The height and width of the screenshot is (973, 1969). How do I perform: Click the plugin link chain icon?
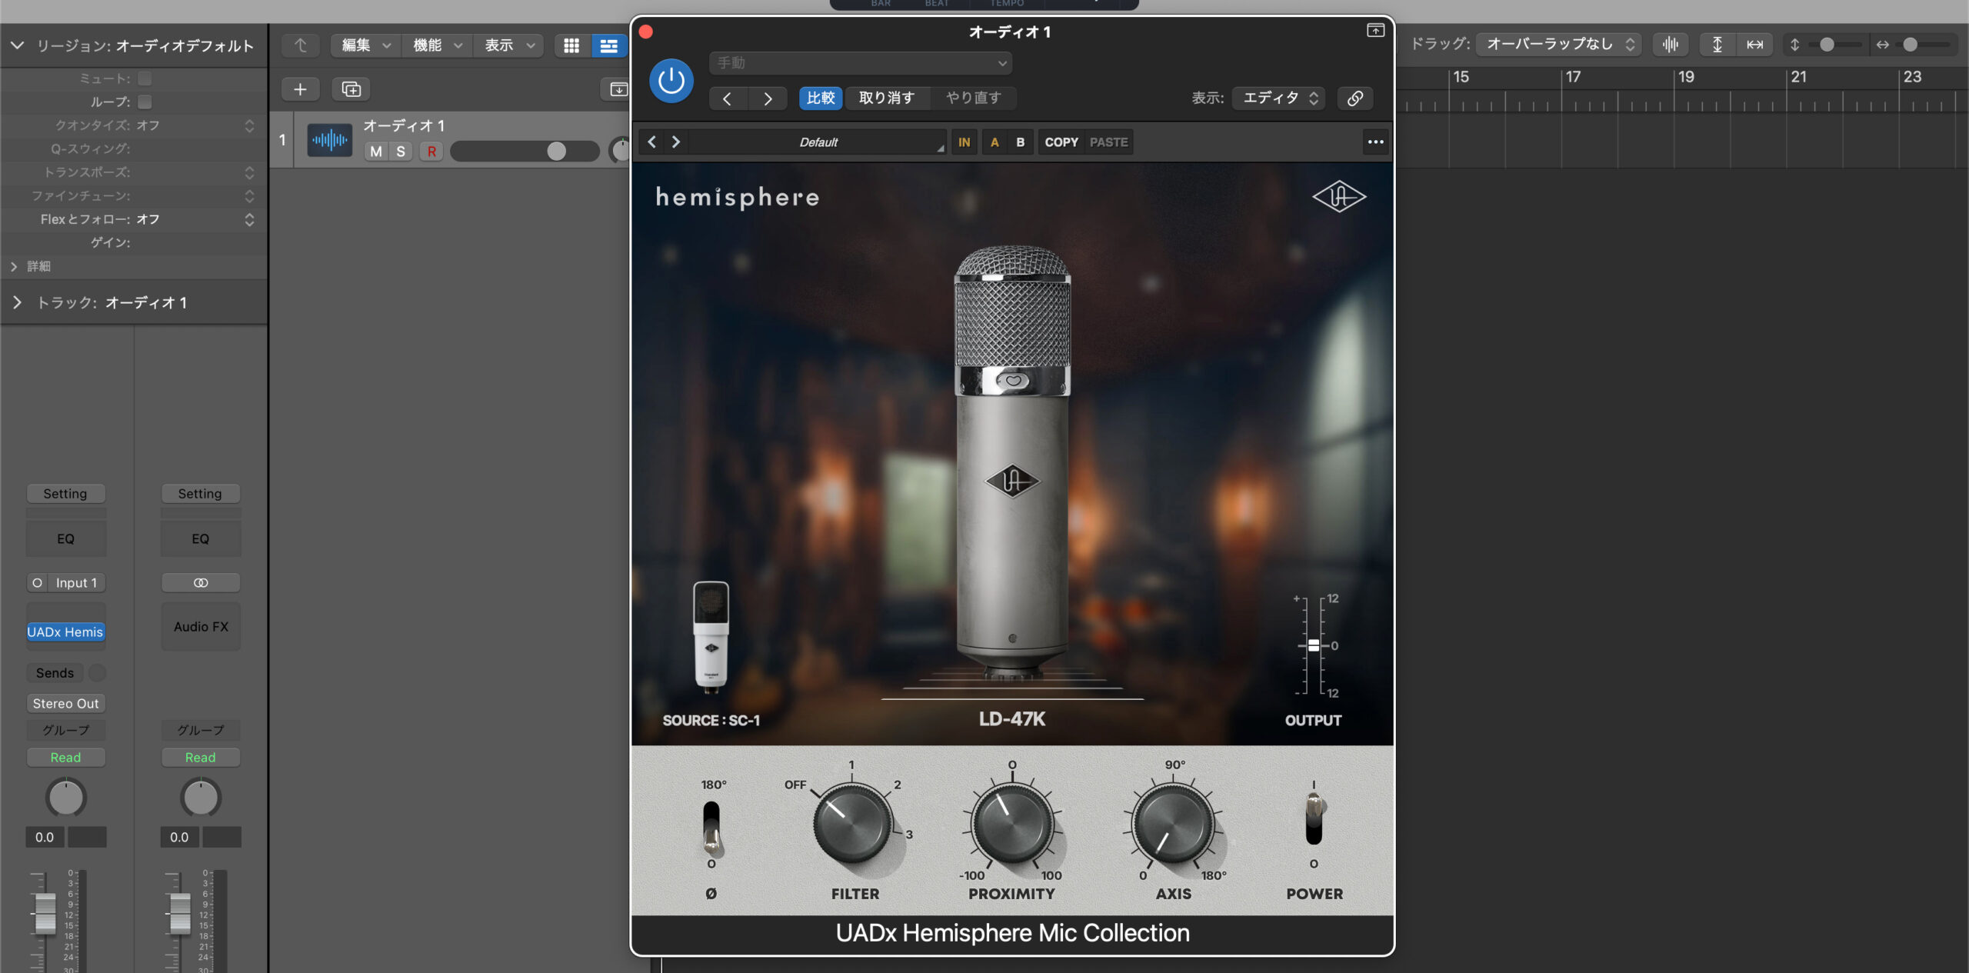tap(1355, 98)
